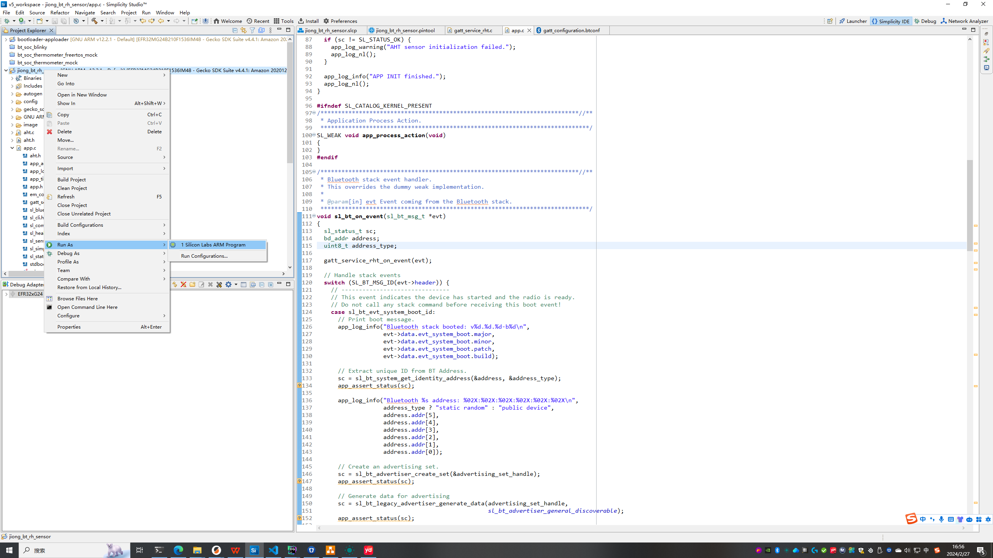Screen dimensions: 993x558
Task: Click the Windows Start button
Action: pos(9,550)
